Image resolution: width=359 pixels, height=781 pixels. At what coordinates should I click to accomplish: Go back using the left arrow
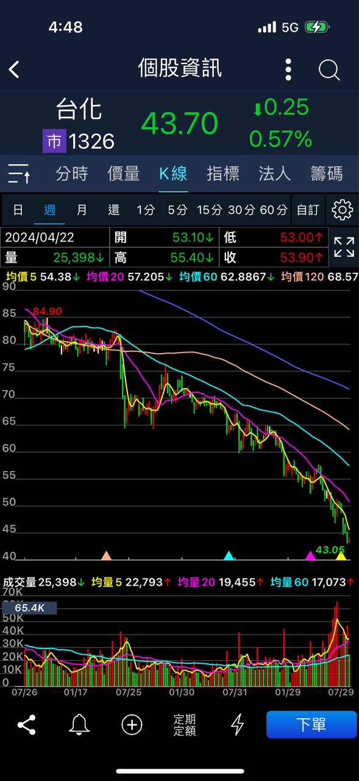pyautogui.click(x=15, y=69)
